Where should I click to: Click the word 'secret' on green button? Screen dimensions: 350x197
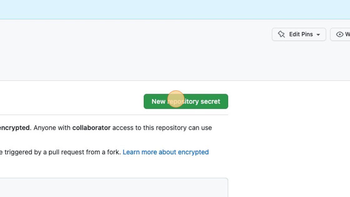(210, 101)
